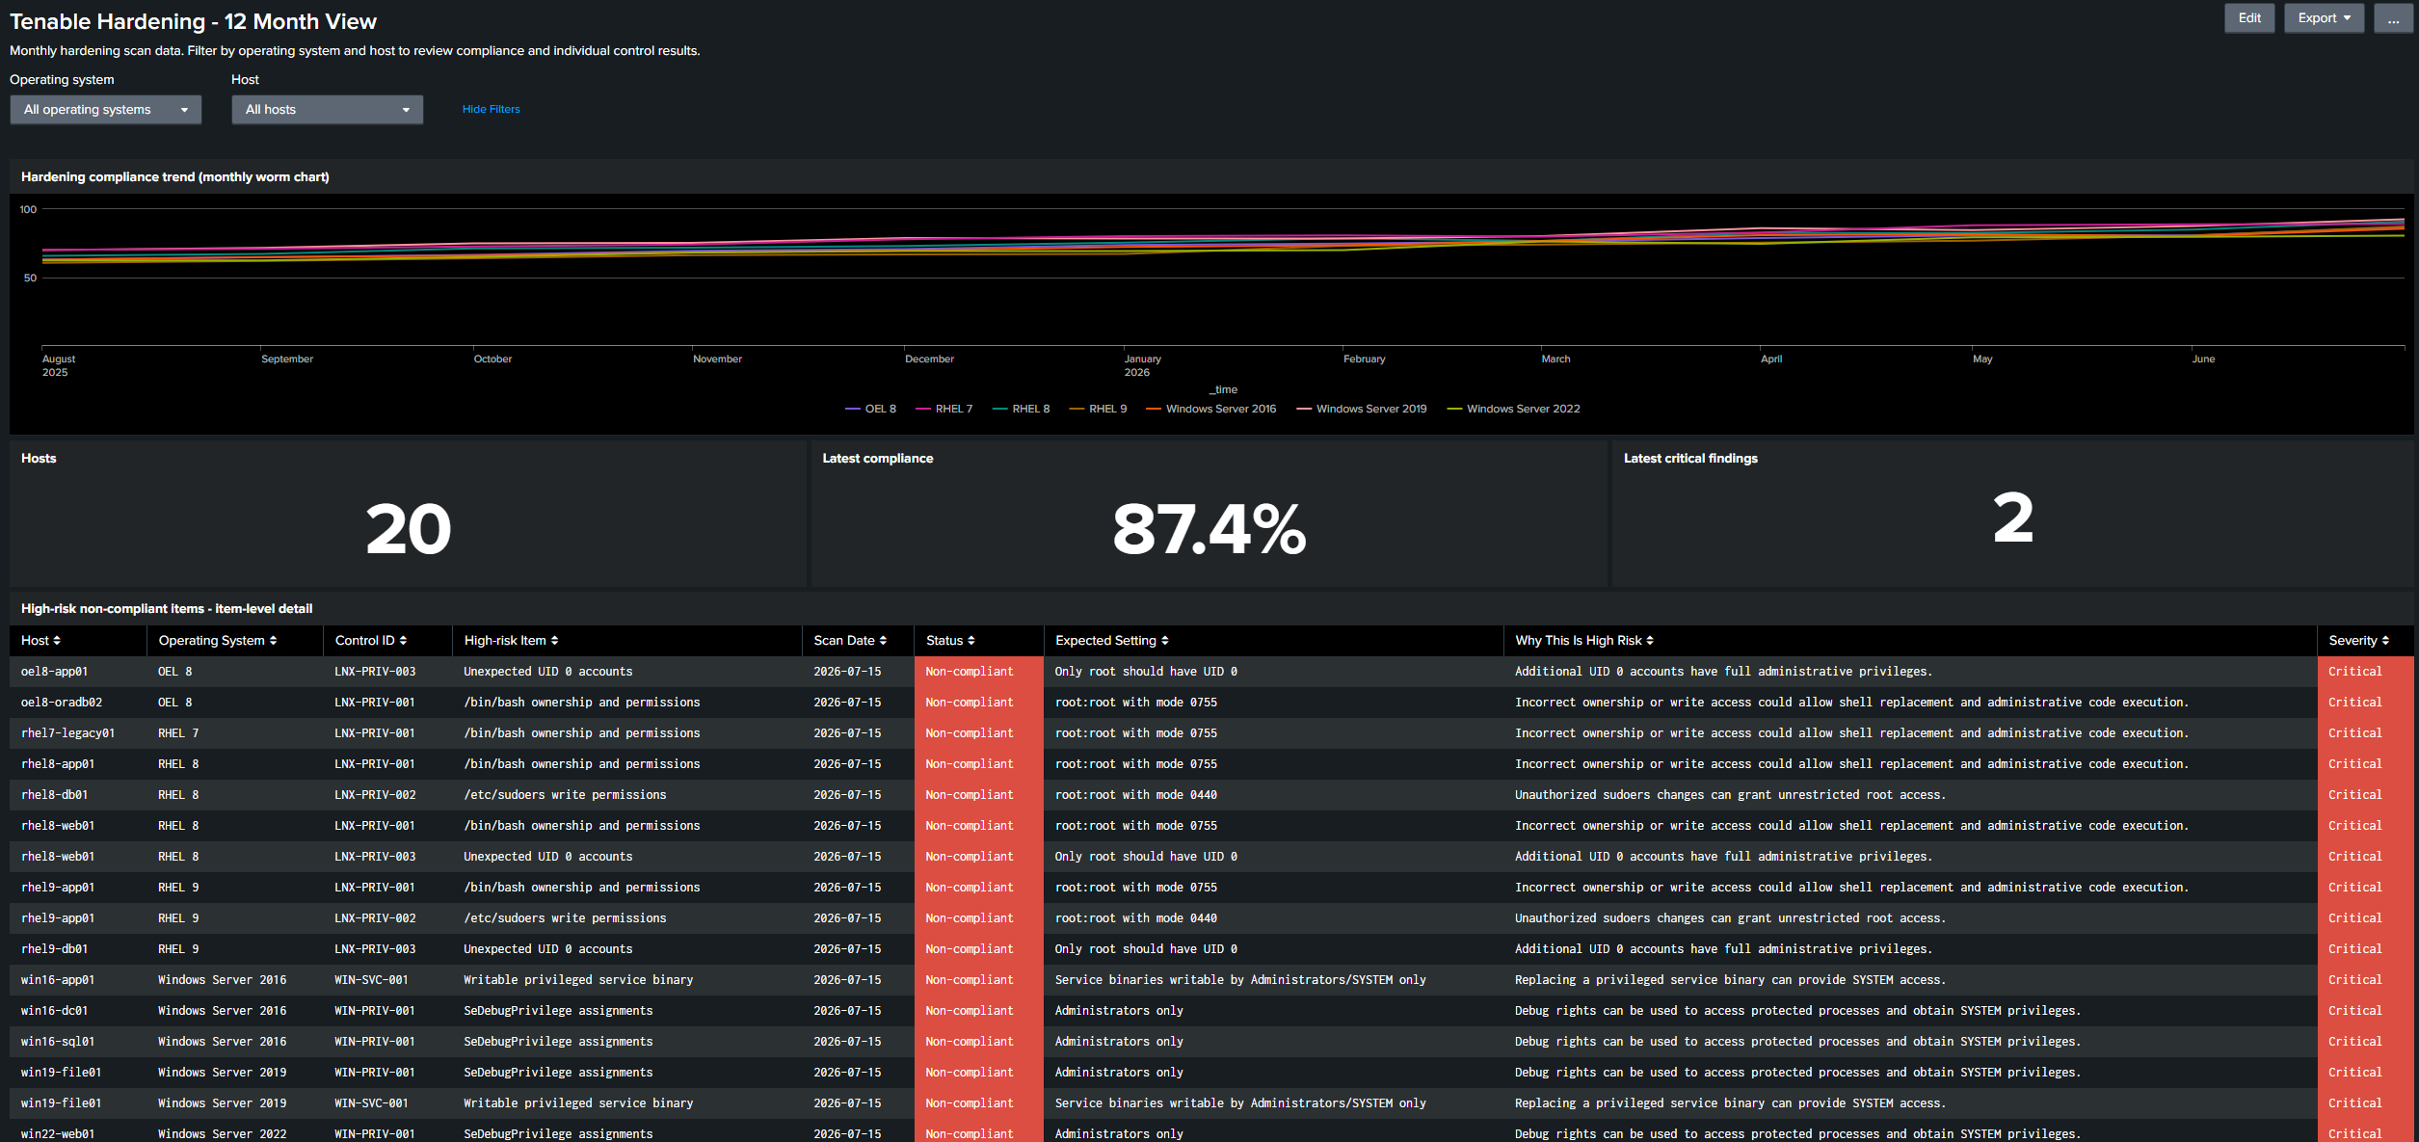
Task: Sort by Control ID using its arrows
Action: click(x=403, y=641)
